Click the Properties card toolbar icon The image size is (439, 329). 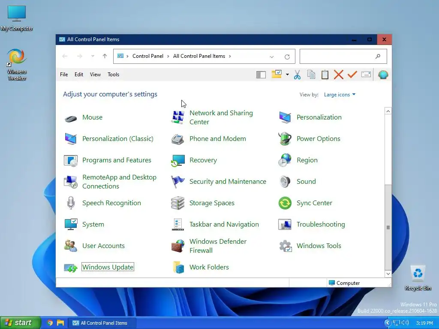pos(366,75)
